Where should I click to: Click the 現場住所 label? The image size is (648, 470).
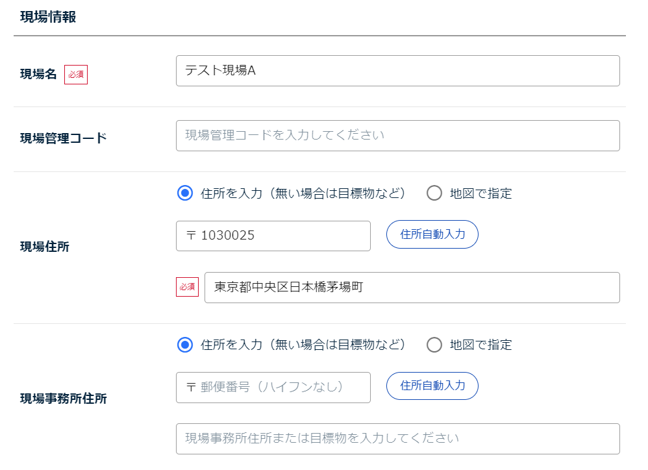(45, 247)
